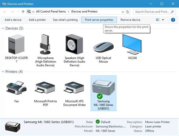Click See what's printing

(x=65, y=20)
